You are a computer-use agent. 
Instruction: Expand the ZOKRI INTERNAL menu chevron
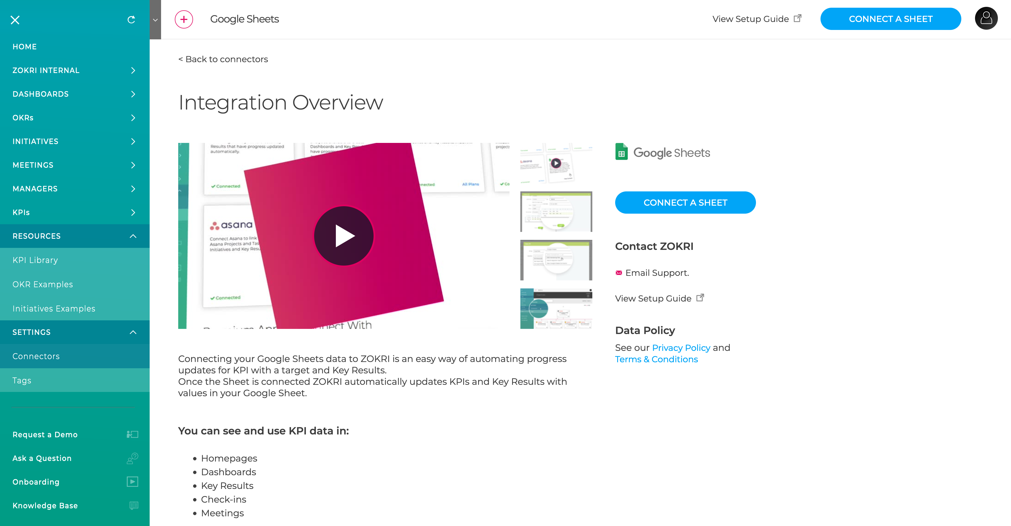coord(133,70)
